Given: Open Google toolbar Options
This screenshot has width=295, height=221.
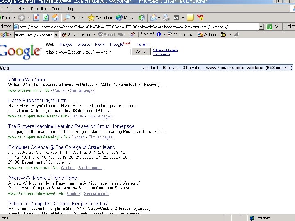Looking at the screenshot, I should tap(208, 34).
